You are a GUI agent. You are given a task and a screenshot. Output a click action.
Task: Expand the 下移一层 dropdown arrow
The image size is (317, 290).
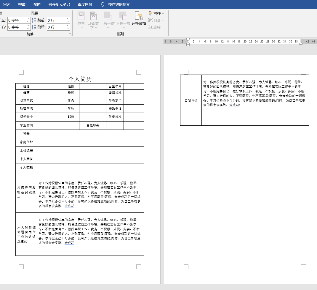(x=124, y=28)
